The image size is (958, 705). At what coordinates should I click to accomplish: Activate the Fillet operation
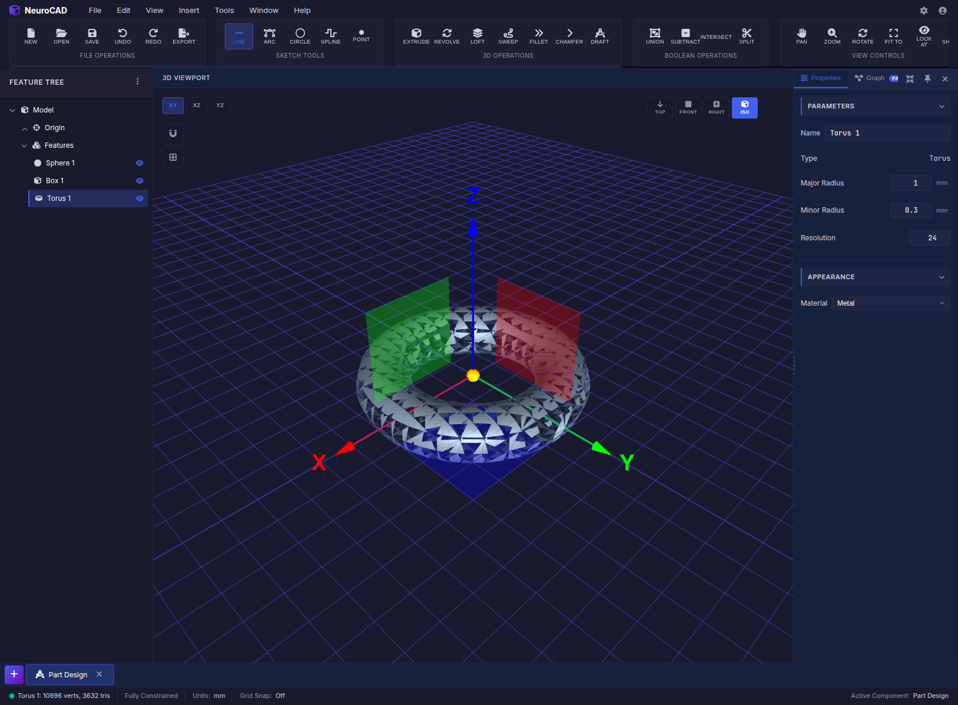coord(538,36)
